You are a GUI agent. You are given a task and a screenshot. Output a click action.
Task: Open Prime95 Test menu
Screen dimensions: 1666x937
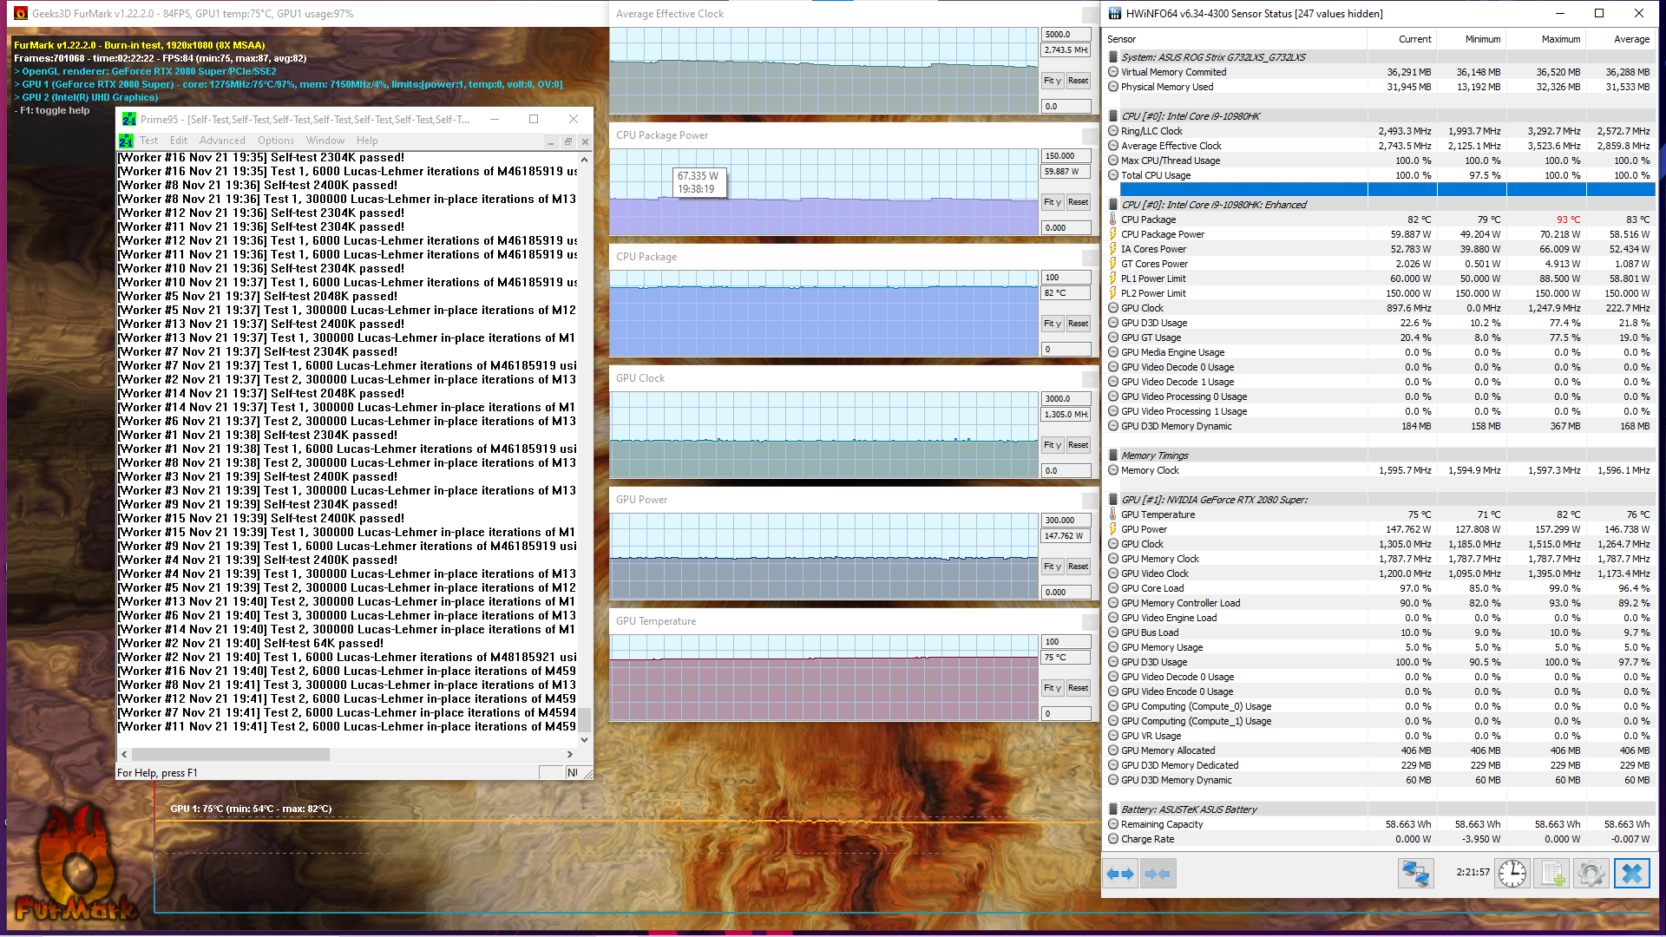click(x=149, y=141)
